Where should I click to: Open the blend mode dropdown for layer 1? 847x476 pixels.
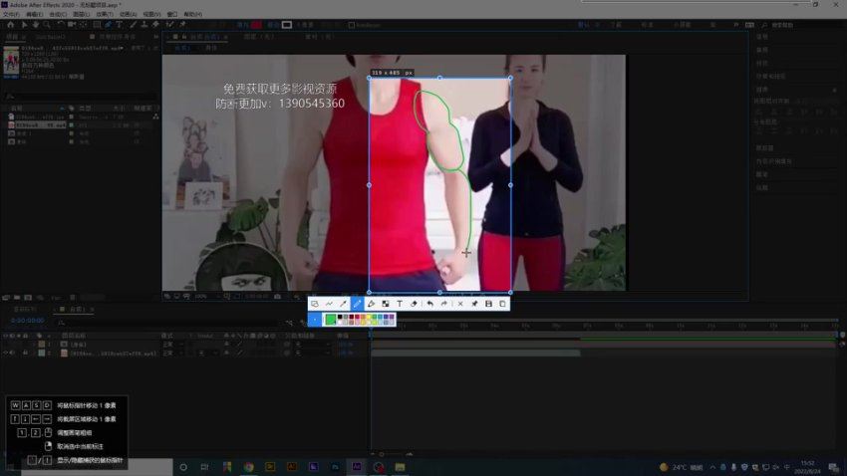tap(172, 345)
